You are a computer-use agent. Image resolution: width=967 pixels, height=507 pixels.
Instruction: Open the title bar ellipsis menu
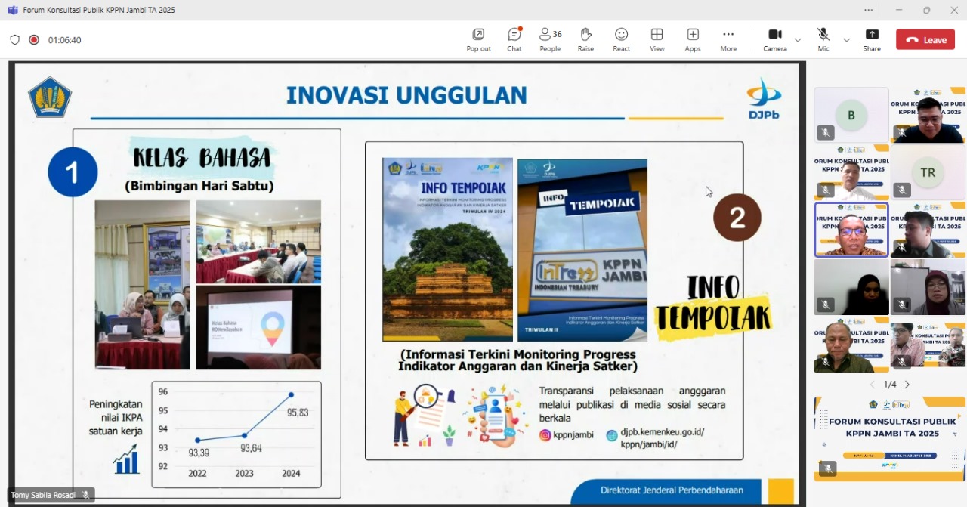pyautogui.click(x=869, y=10)
